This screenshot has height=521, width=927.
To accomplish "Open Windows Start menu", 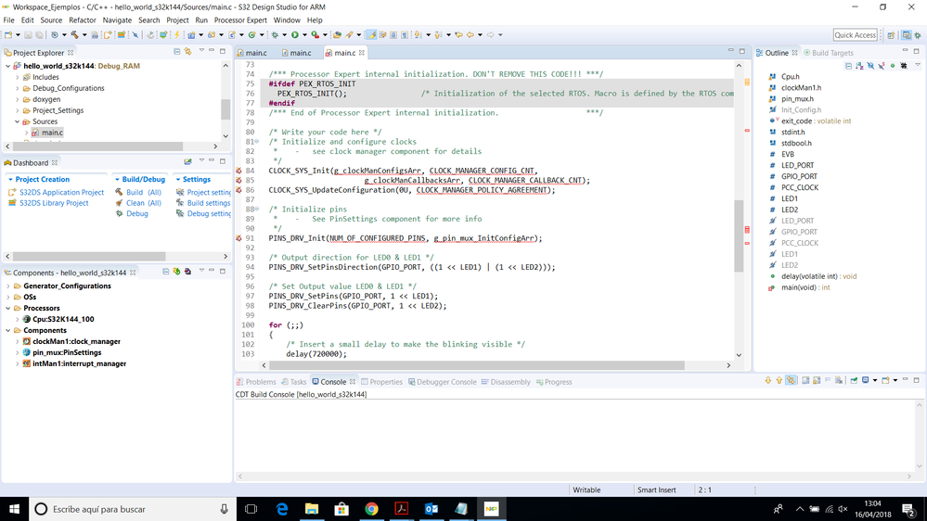I will point(14,509).
